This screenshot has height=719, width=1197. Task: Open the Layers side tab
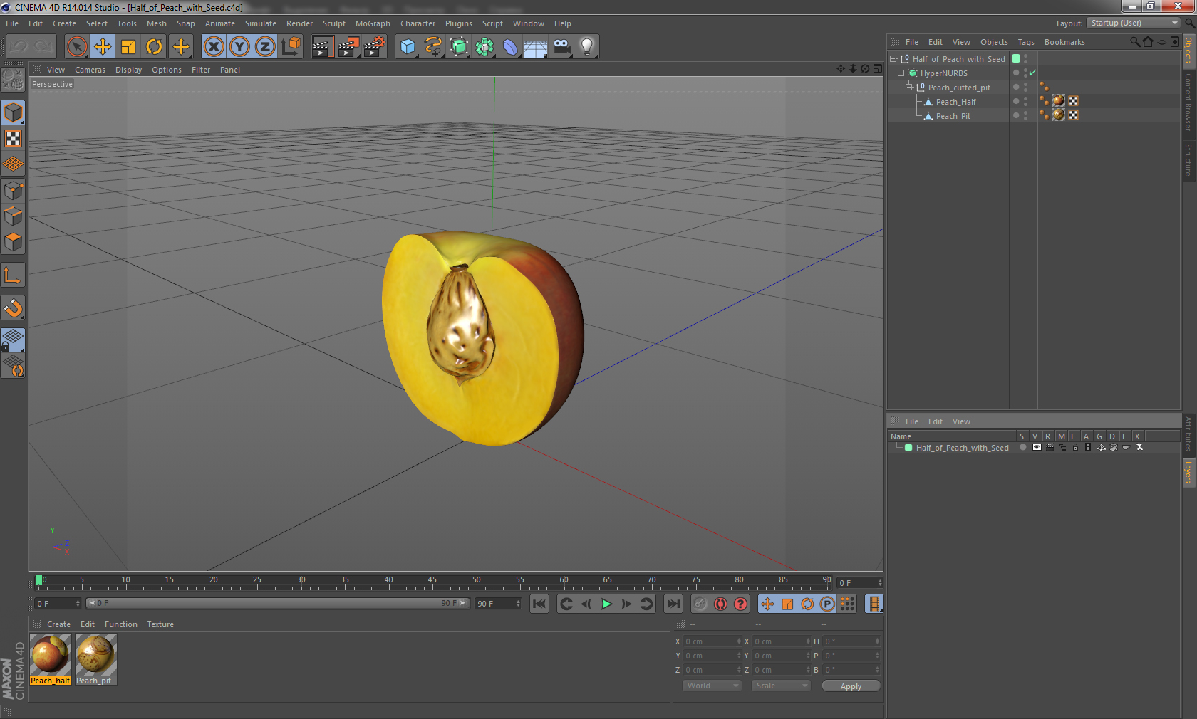(1188, 471)
